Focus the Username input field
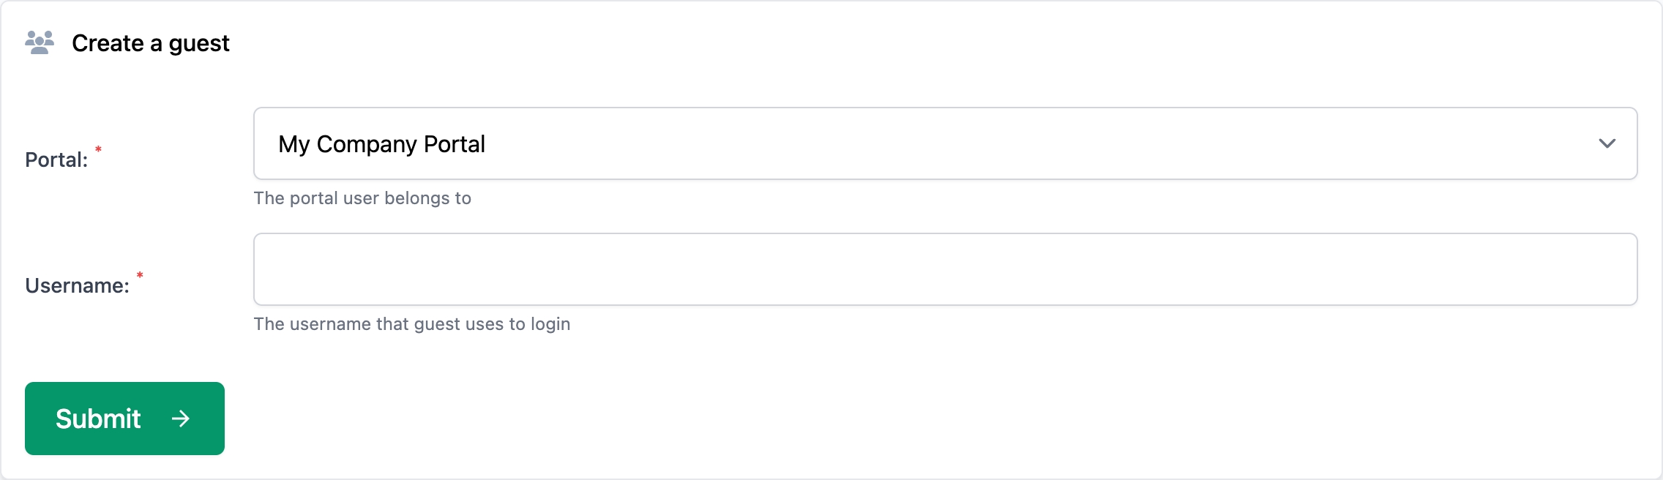The height and width of the screenshot is (480, 1663). tap(945, 269)
